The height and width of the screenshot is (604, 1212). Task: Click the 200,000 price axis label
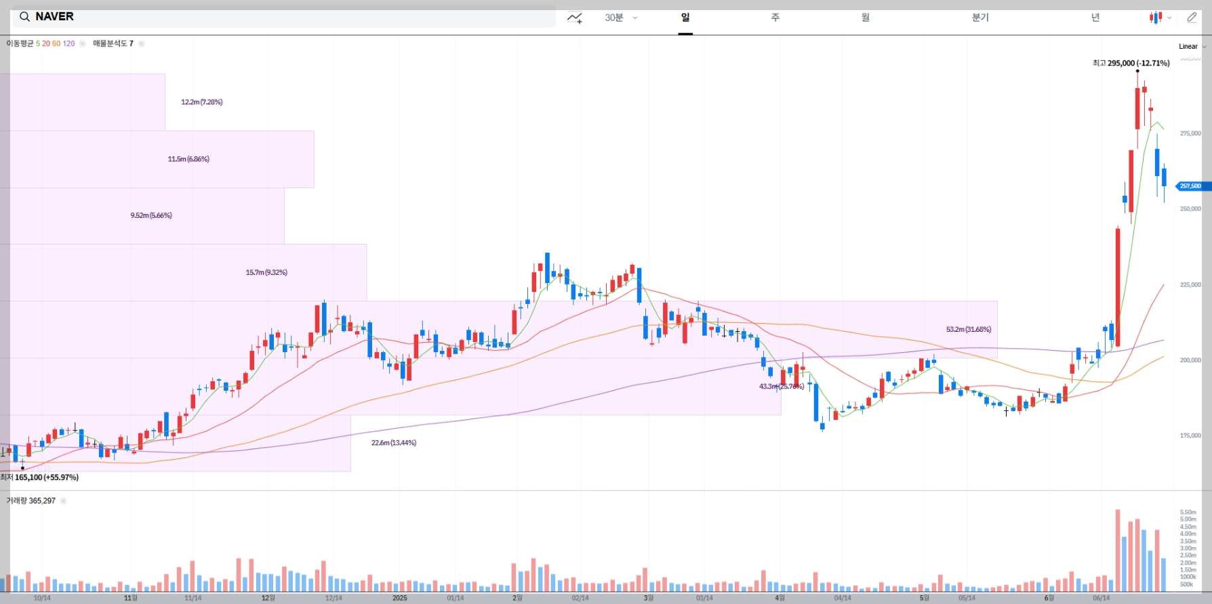[1190, 360]
